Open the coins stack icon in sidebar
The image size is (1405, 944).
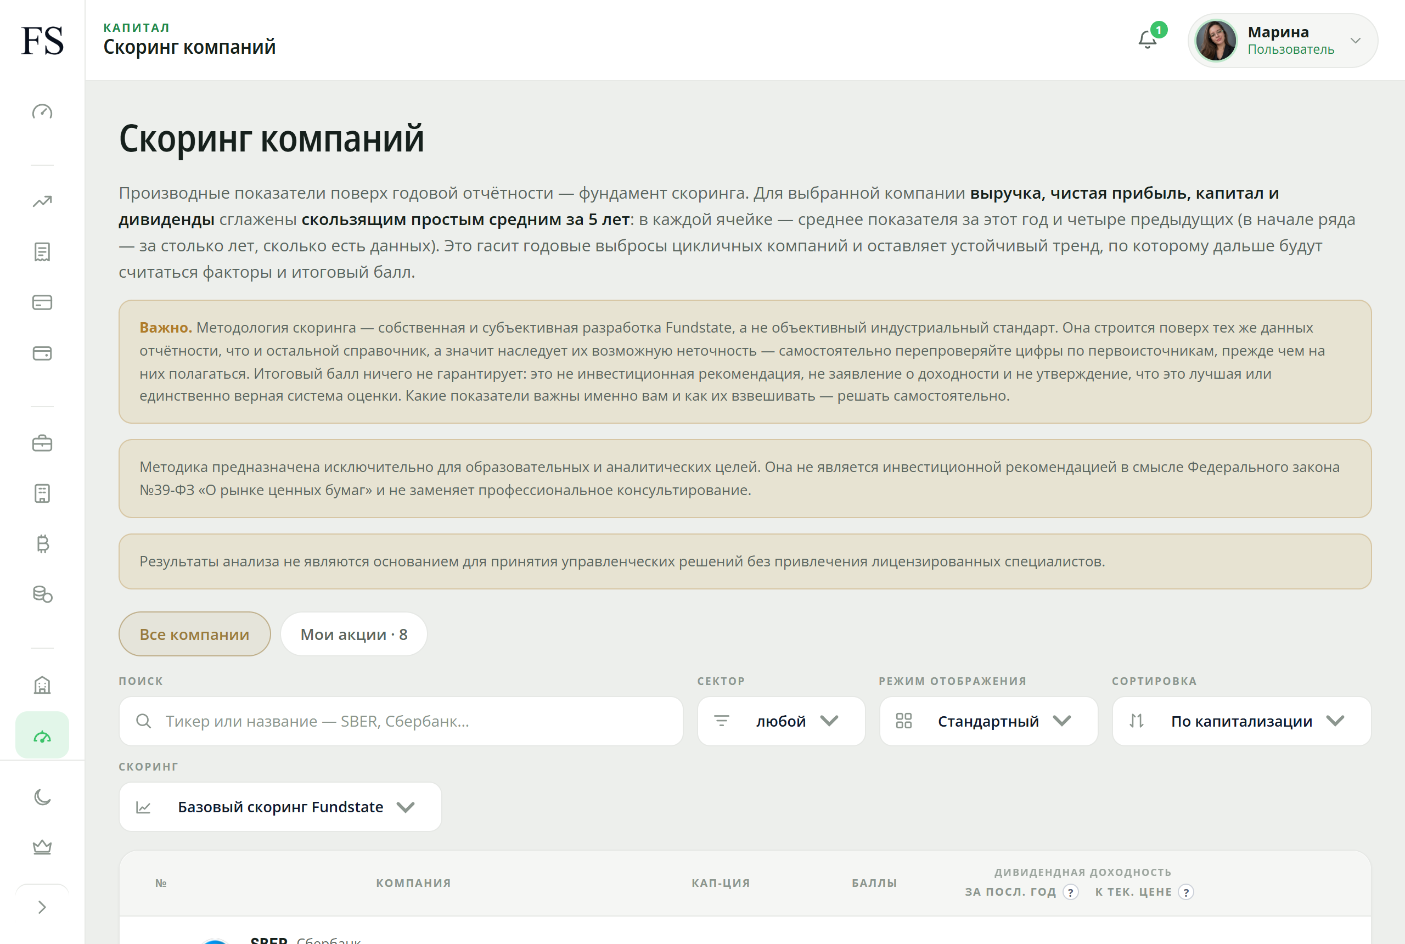(x=42, y=594)
